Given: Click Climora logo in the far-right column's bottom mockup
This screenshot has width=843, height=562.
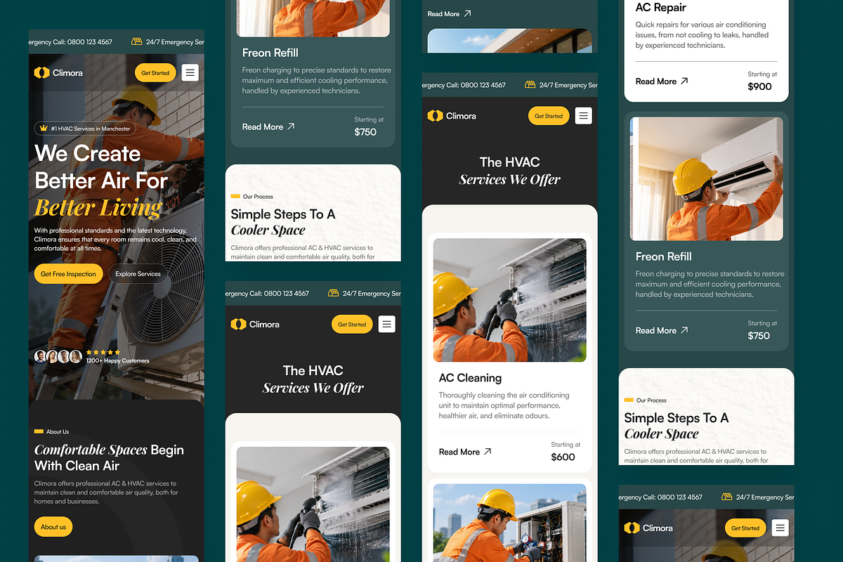Looking at the screenshot, I should 648,528.
